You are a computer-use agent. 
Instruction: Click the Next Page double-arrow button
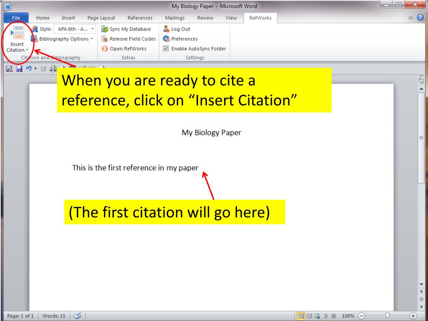421,307
